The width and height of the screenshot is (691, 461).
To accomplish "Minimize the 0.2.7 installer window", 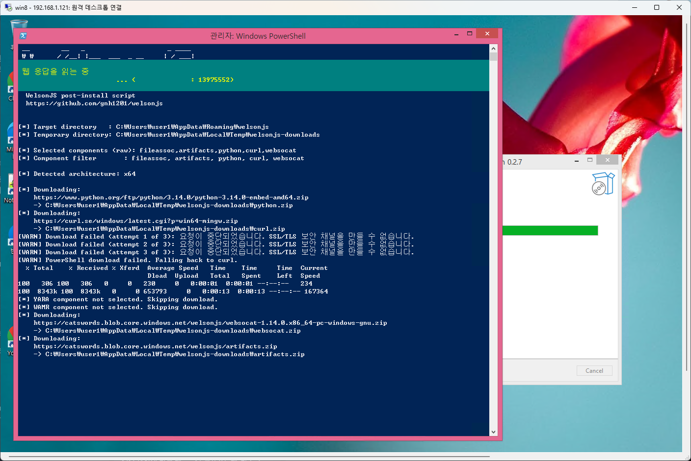I will (577, 161).
